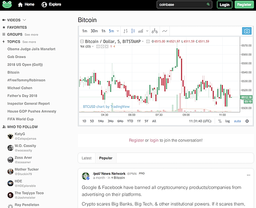
Task: Hide the Vol (20) indicator
Action: 98,46
